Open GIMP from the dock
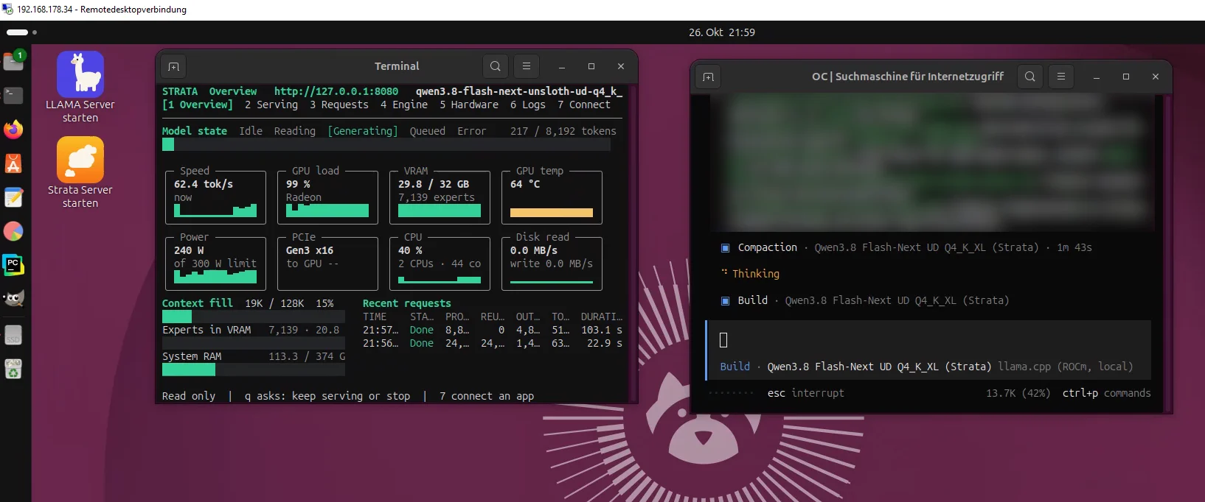Viewport: 1205px width, 502px height. (14, 299)
